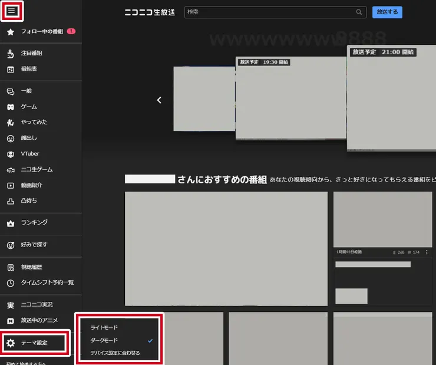Click the red notification badge 1
This screenshot has width=436, height=365.
pos(71,31)
